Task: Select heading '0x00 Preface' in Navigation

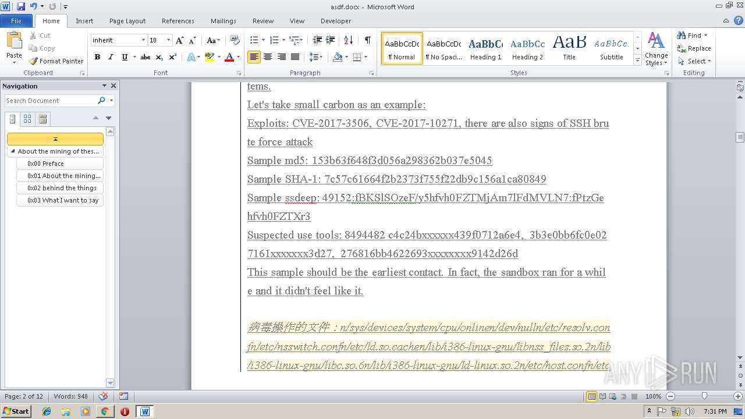Action: tap(61, 164)
